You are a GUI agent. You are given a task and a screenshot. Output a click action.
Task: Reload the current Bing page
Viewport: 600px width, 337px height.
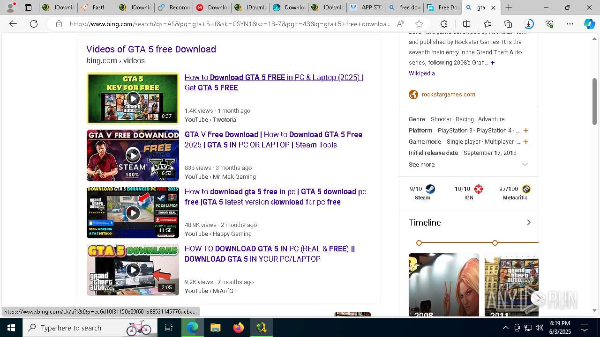click(x=34, y=24)
